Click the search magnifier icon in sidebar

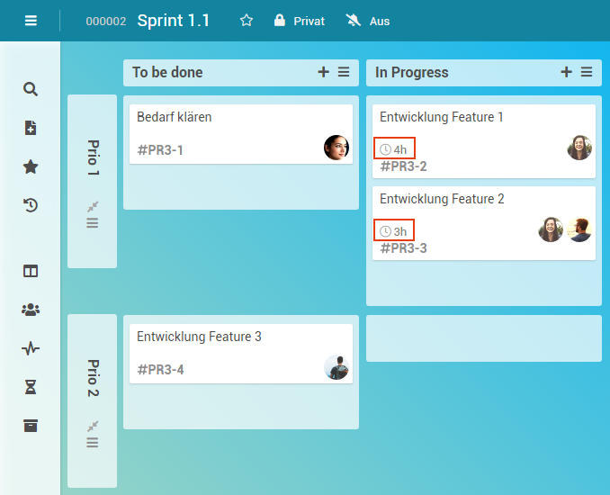31,89
